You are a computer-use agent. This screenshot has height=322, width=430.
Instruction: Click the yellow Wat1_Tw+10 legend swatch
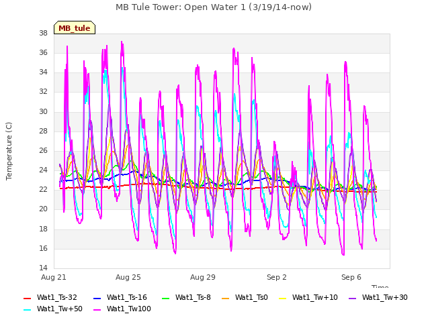[283, 298]
